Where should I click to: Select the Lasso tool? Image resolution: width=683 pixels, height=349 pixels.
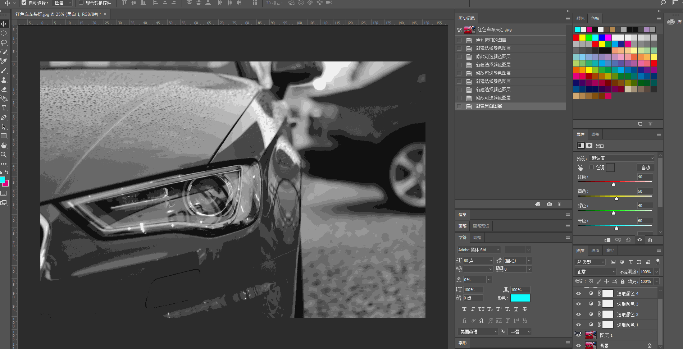coord(4,42)
